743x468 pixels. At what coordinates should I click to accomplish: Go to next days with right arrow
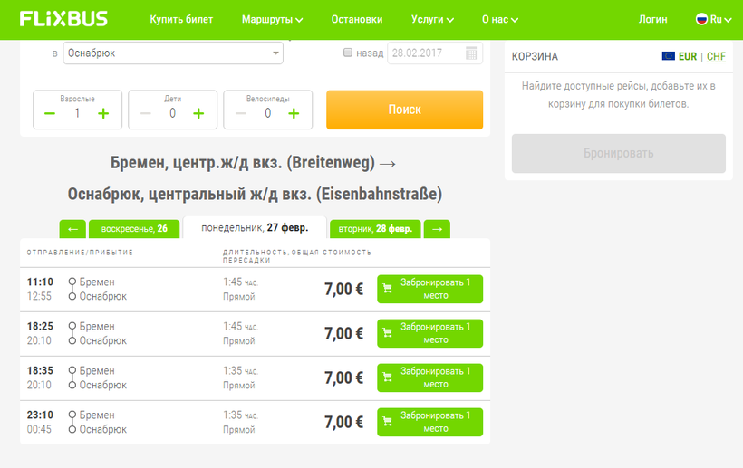(x=437, y=229)
